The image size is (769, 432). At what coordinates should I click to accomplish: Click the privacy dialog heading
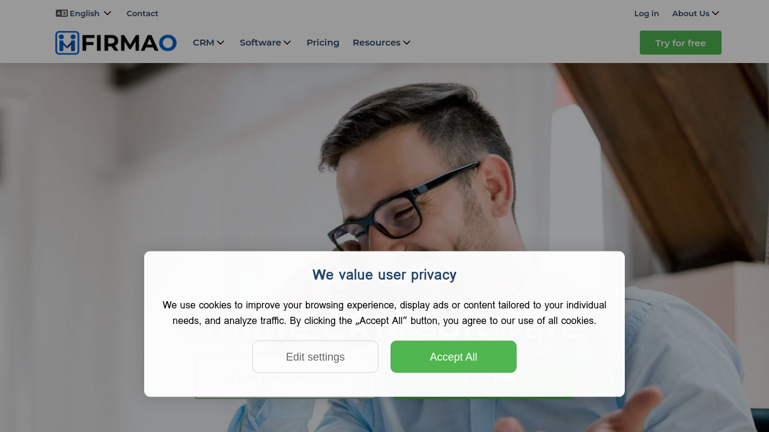384,275
